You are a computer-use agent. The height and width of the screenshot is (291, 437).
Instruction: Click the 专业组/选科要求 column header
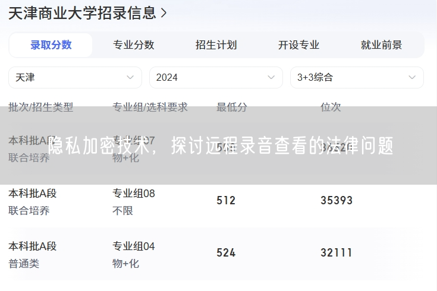[x=150, y=107]
